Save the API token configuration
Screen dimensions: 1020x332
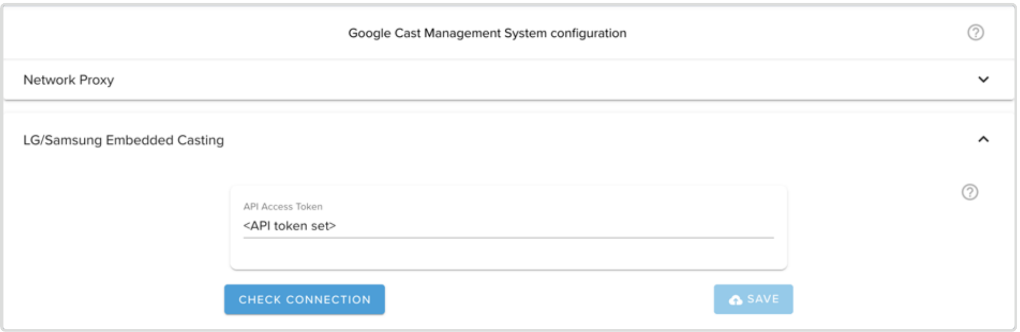click(753, 299)
